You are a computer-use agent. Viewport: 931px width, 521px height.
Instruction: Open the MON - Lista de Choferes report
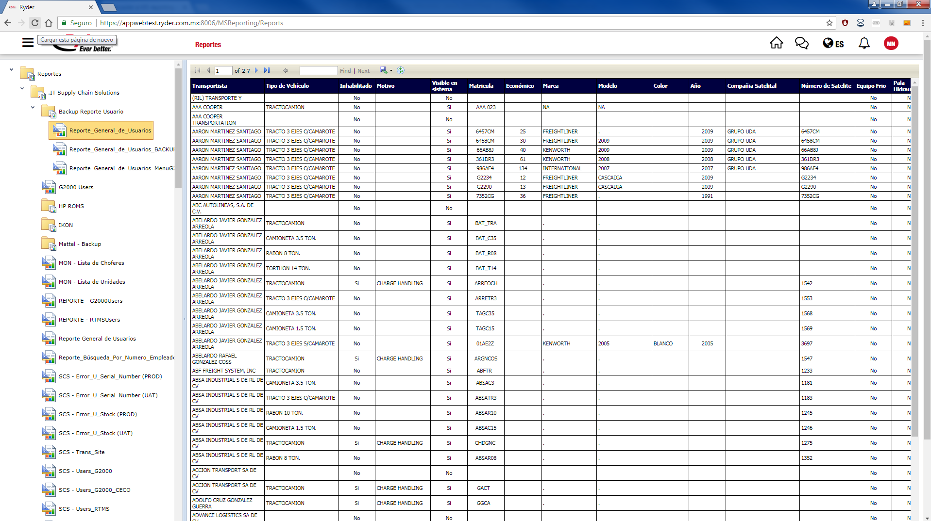[x=91, y=263]
